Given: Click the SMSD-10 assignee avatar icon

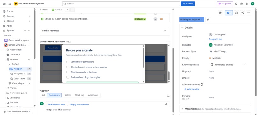Looking at the screenshot, I should coord(155,19).
